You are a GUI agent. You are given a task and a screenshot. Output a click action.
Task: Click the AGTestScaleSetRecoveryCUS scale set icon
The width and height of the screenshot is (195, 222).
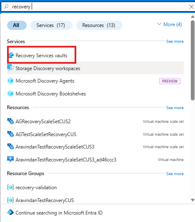pyautogui.click(x=10, y=134)
